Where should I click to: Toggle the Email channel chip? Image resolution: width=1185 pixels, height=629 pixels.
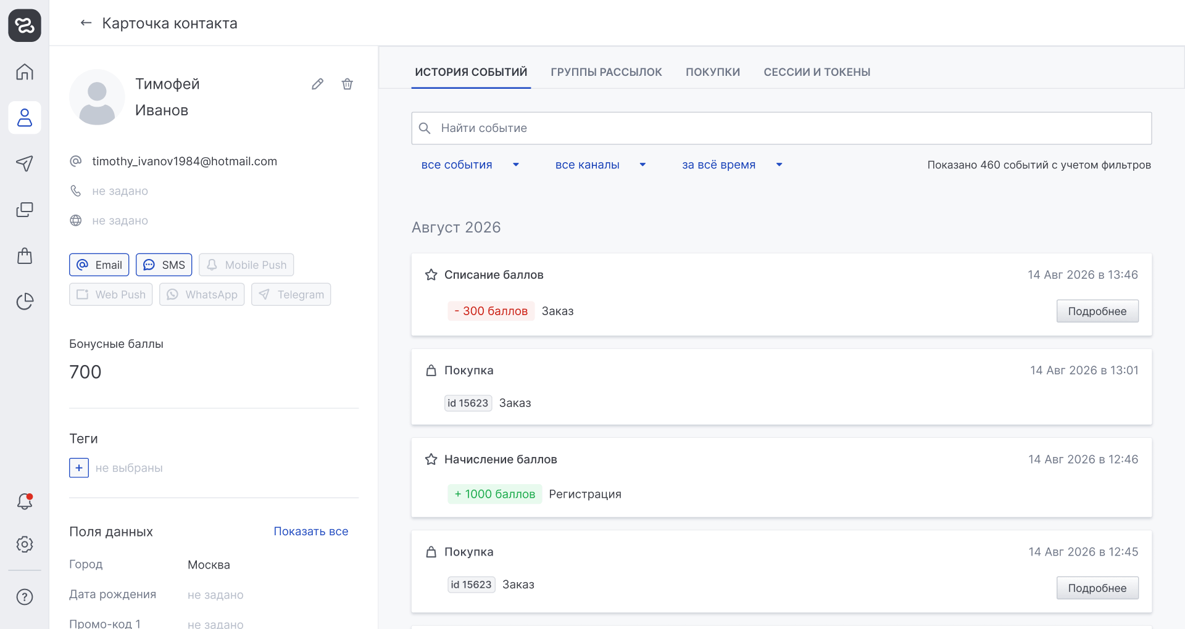[99, 265]
